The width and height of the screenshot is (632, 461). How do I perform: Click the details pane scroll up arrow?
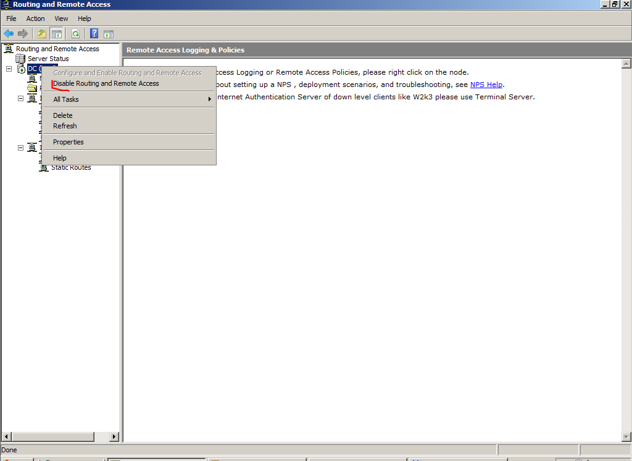tap(626, 64)
